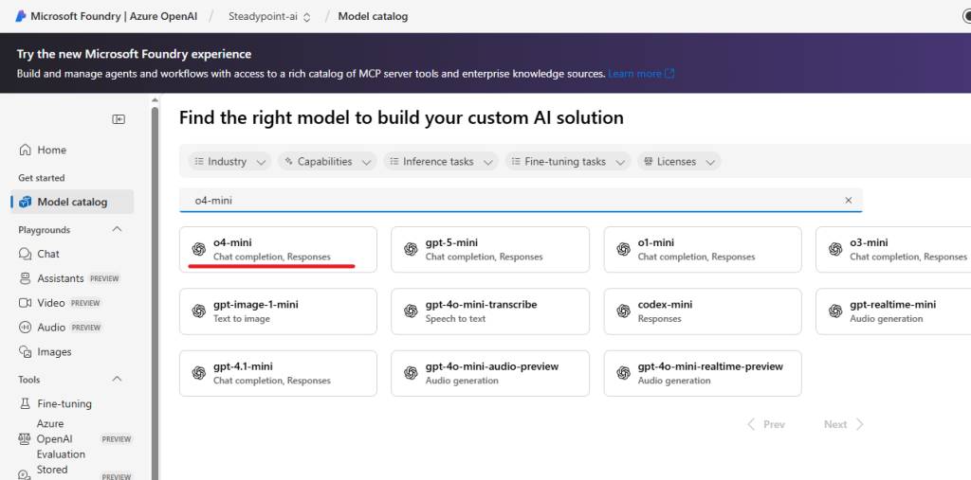Image resolution: width=971 pixels, height=480 pixels.
Task: Open the o4-mini model card
Action: coord(278,249)
